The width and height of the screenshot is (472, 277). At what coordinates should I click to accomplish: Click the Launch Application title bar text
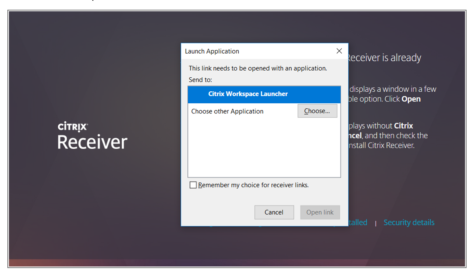(x=212, y=51)
